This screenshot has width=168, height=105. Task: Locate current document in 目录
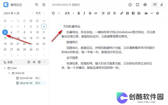(x=34, y=62)
